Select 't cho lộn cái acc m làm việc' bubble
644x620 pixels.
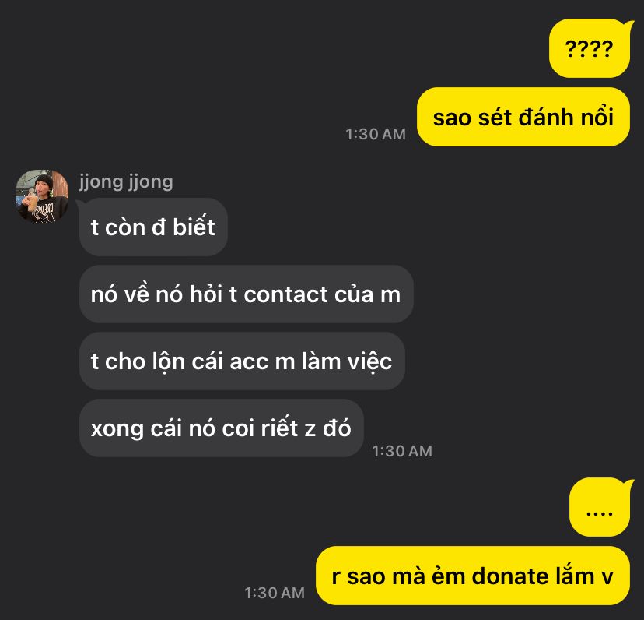242,361
